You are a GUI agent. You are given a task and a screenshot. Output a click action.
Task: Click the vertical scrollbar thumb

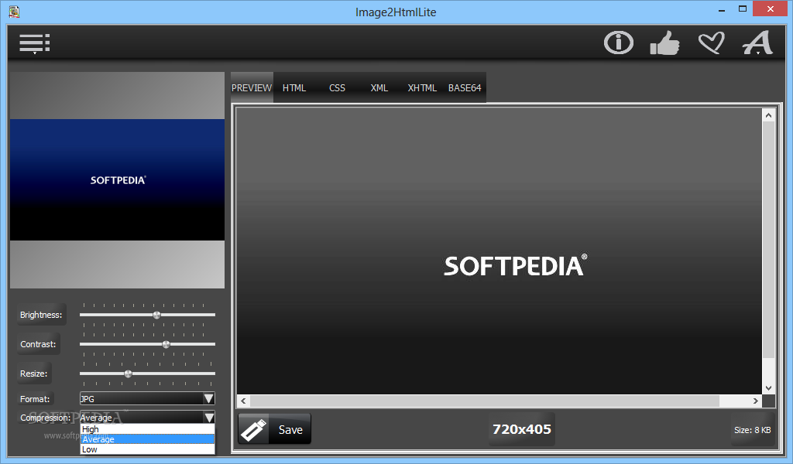tap(768, 240)
